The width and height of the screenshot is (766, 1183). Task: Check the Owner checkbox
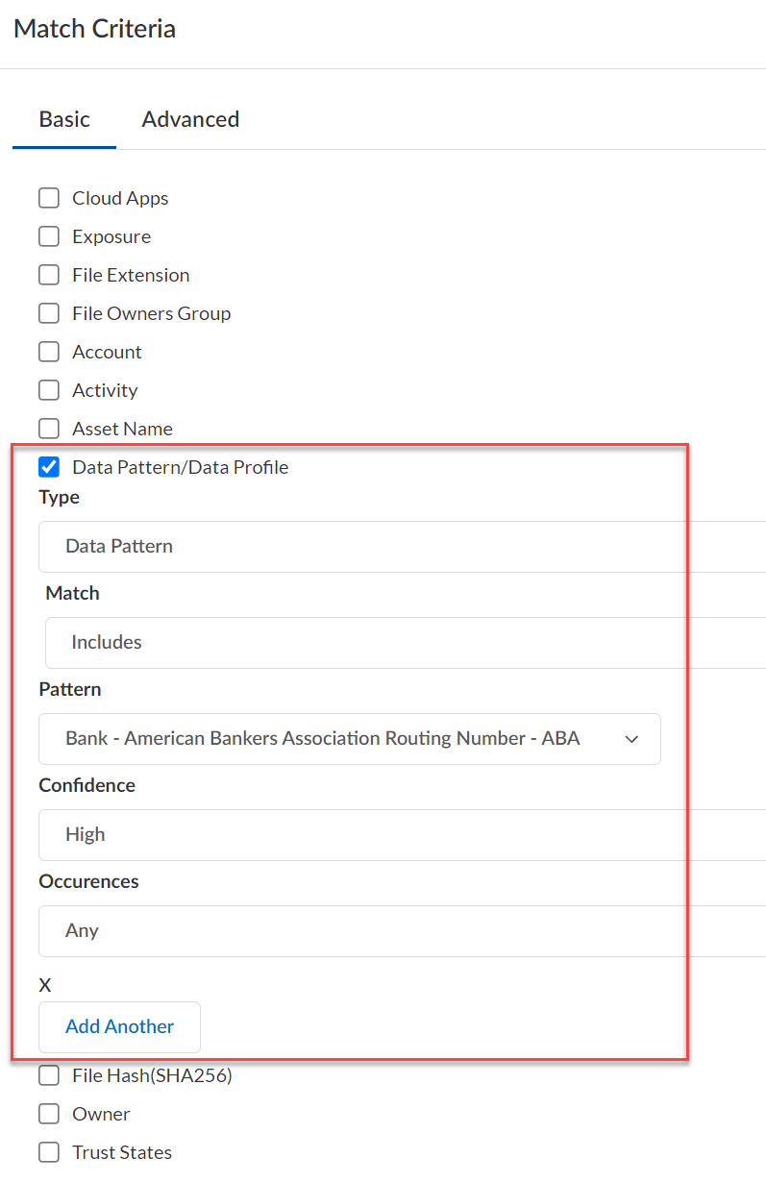click(x=49, y=1114)
